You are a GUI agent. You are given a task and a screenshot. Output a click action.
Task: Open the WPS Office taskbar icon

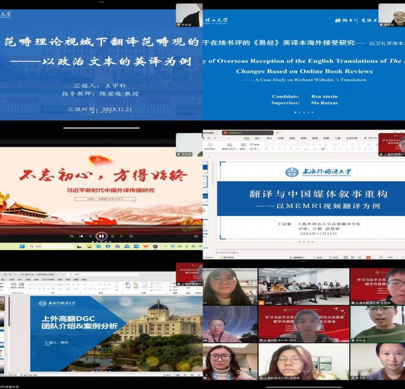[x=146, y=246]
